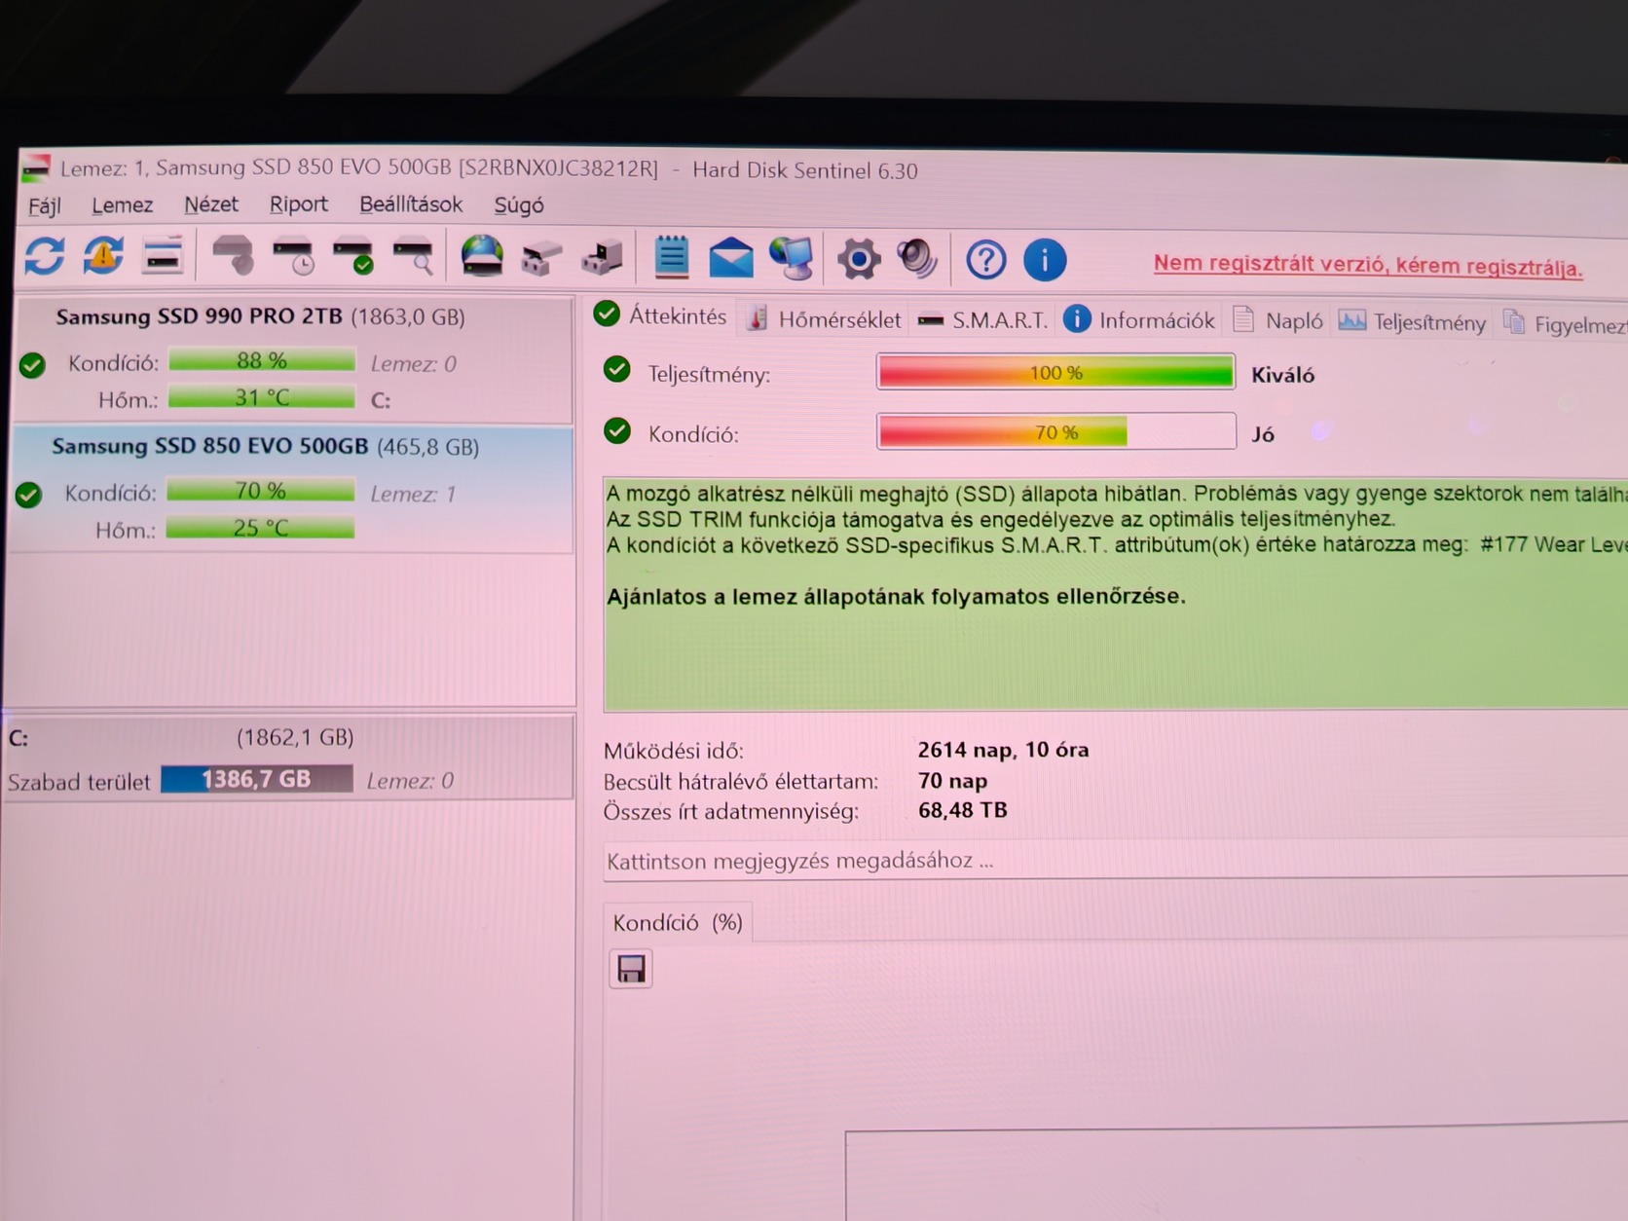1628x1221 pixels.
Task: Open the Nézet menu
Action: [211, 204]
